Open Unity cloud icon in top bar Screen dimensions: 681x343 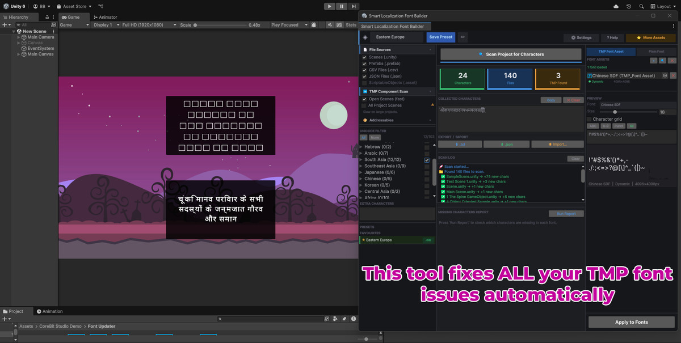pos(616,6)
